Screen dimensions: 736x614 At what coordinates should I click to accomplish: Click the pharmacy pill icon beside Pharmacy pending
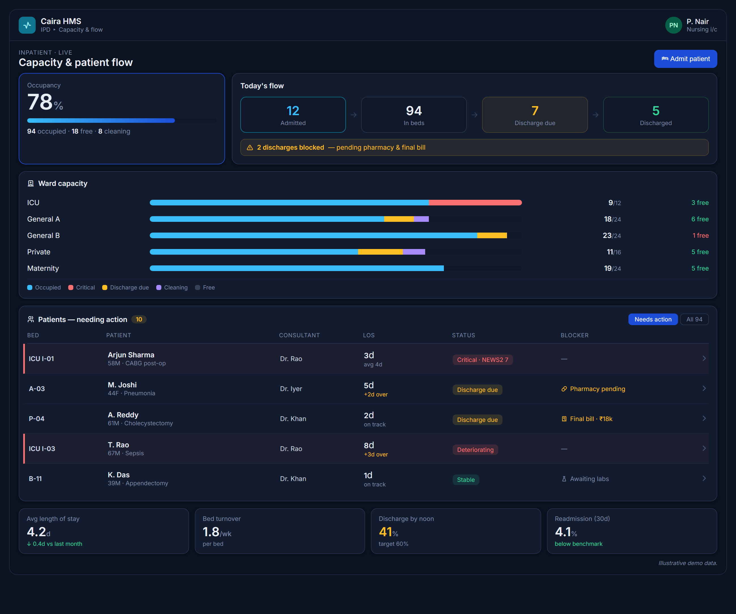(x=564, y=389)
